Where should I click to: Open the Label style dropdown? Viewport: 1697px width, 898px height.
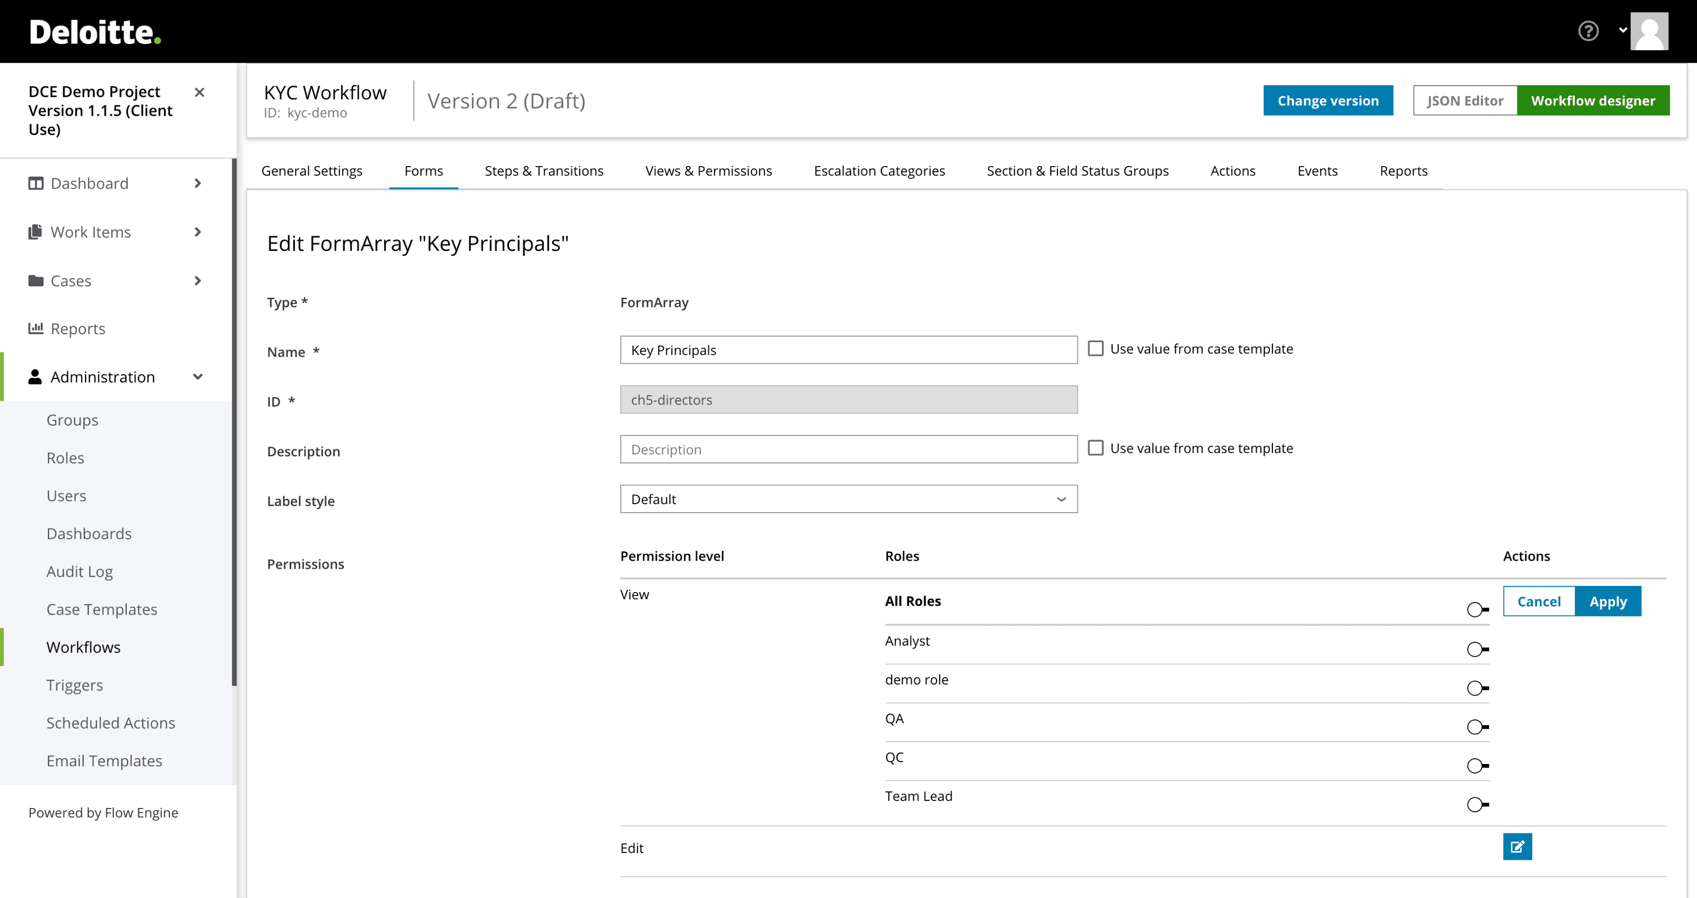848,499
